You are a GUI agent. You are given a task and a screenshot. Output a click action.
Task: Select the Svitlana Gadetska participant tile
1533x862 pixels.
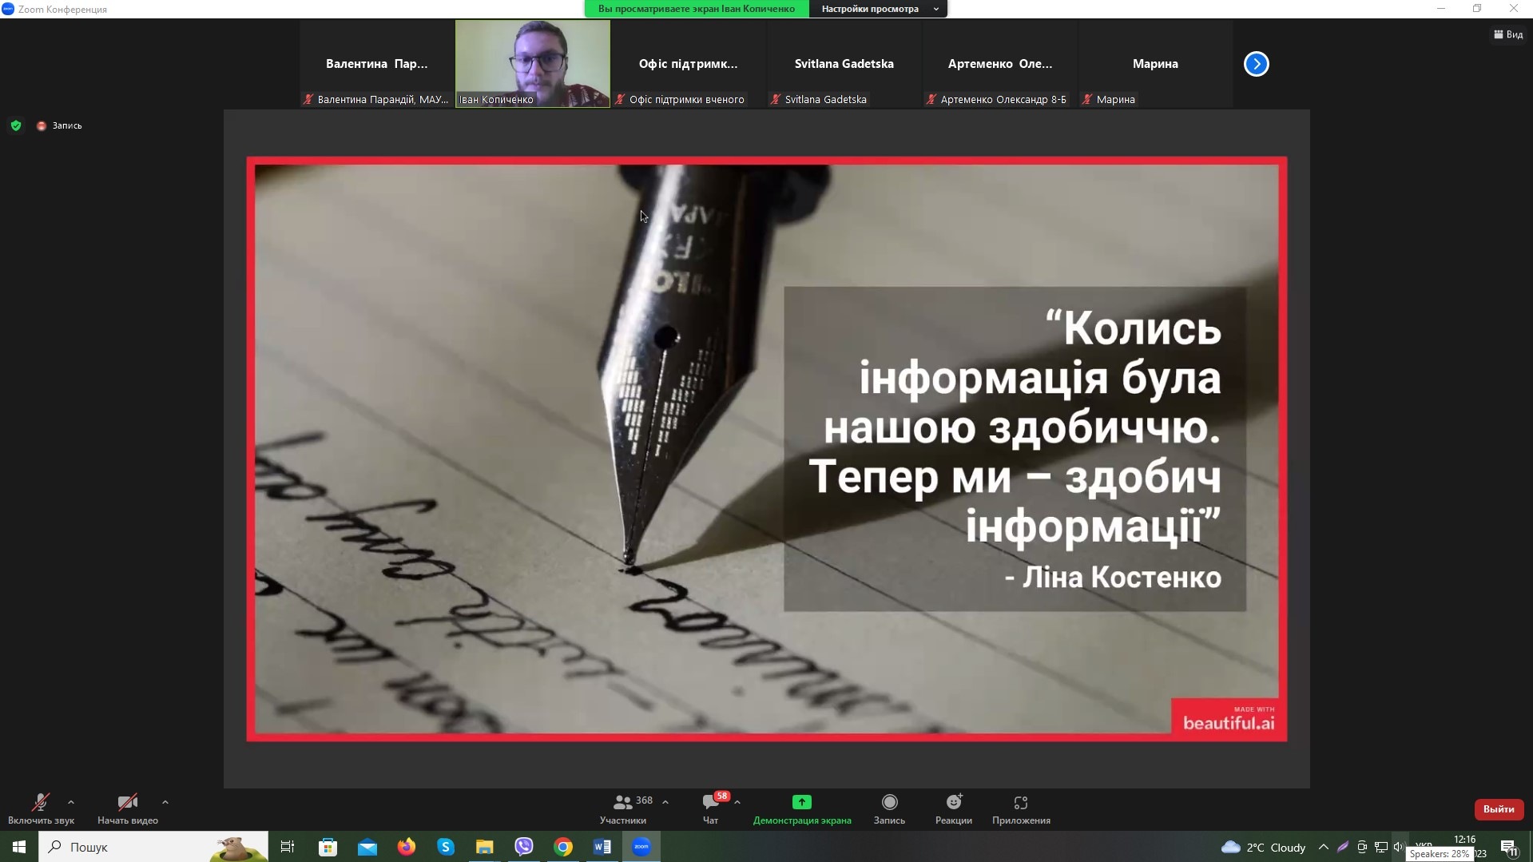(x=844, y=64)
